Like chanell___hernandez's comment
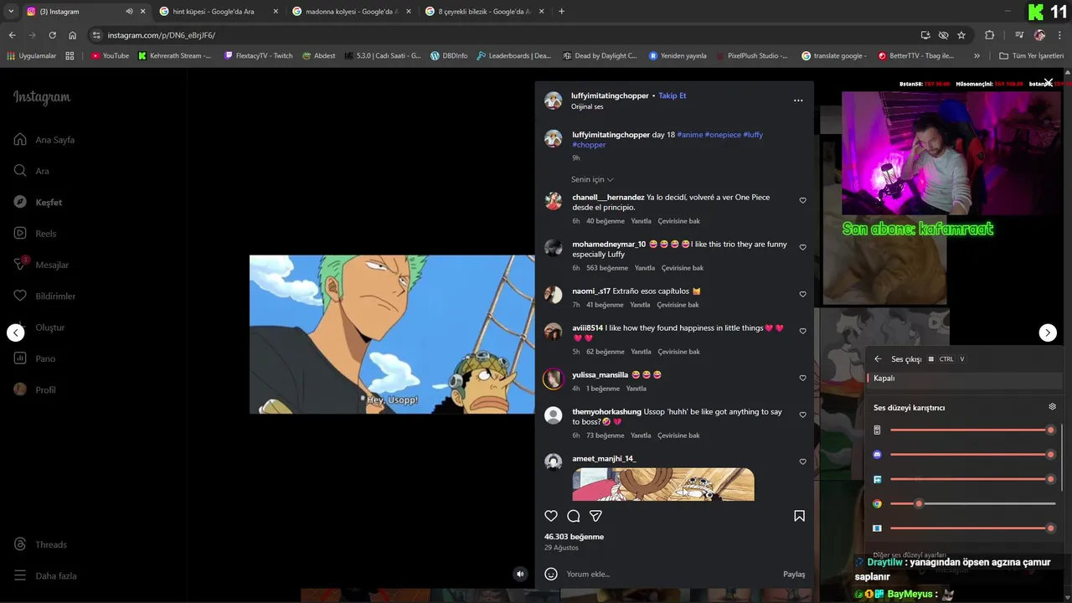Image resolution: width=1072 pixels, height=603 pixels. 802,201
